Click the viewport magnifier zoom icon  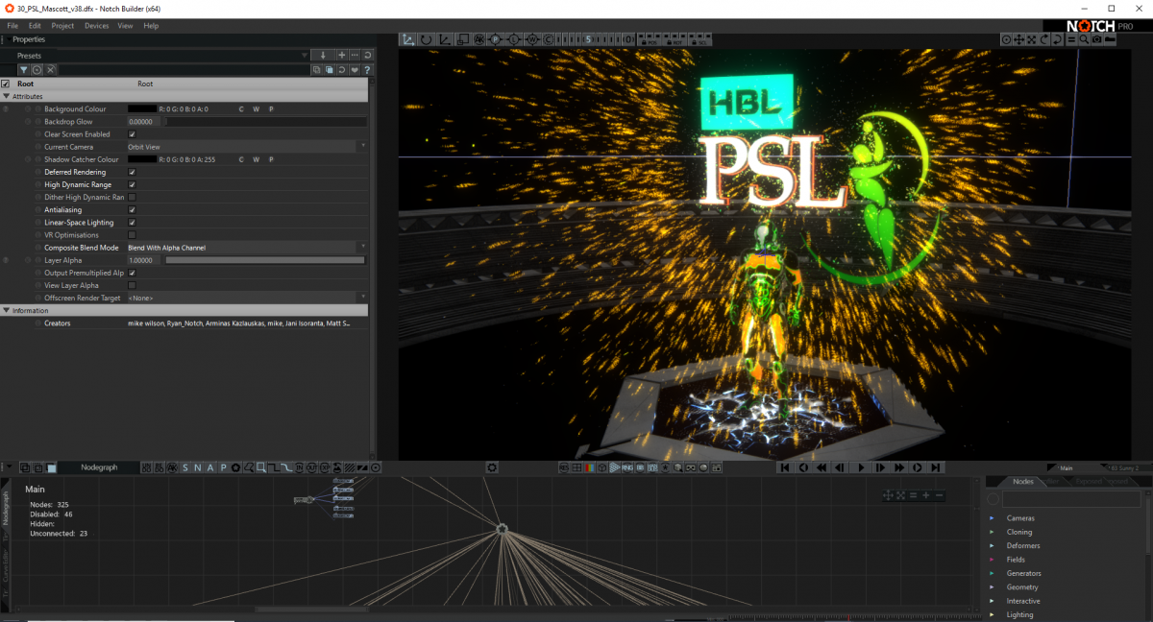[x=1084, y=39]
